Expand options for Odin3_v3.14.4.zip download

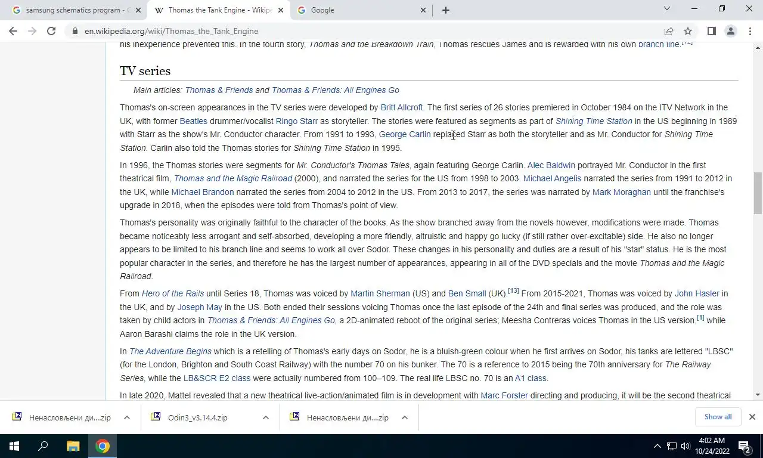(x=266, y=417)
